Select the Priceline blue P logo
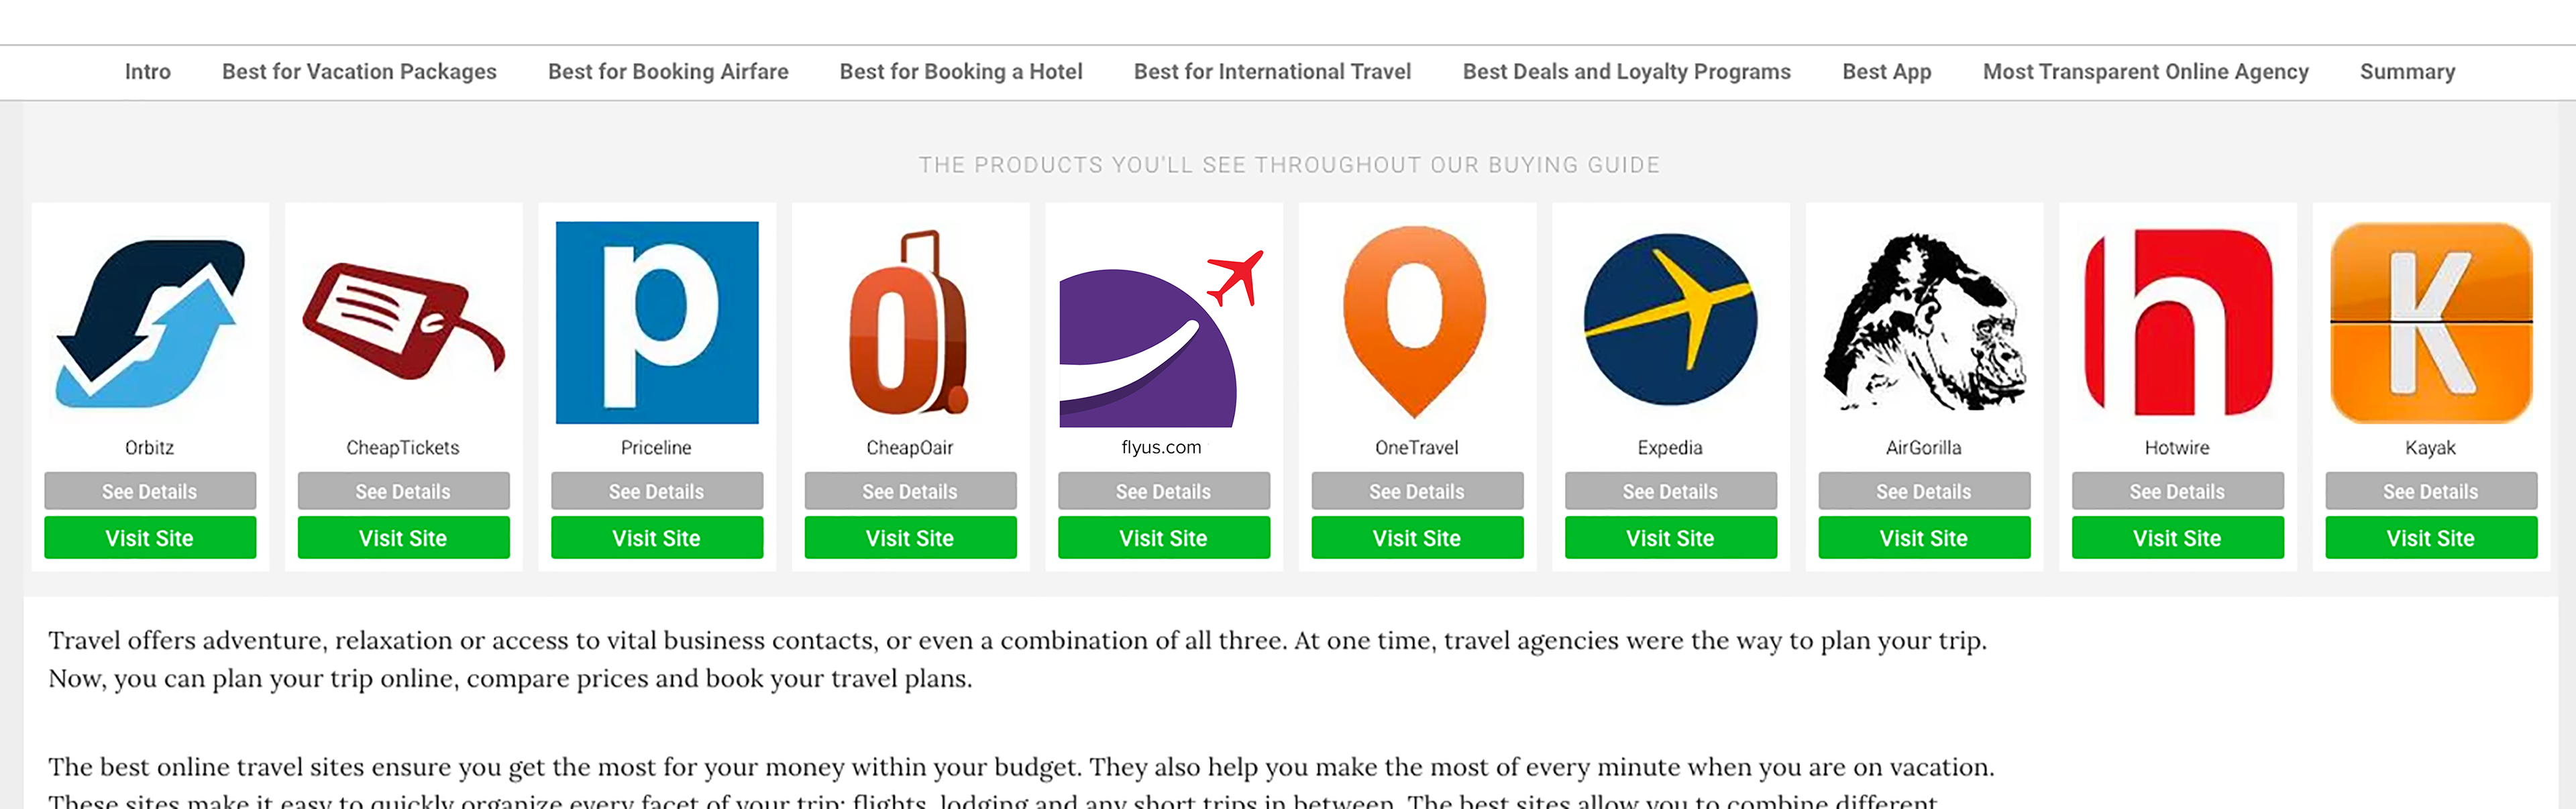Screen dimensions: 2576x809 (657, 322)
